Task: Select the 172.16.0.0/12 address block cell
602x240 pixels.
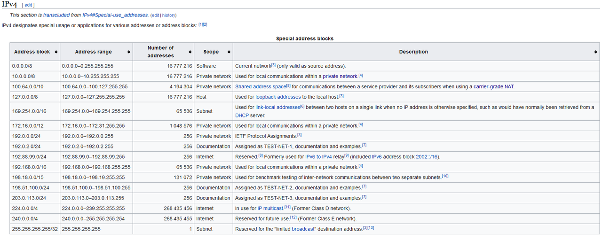Action: [x=35, y=126]
